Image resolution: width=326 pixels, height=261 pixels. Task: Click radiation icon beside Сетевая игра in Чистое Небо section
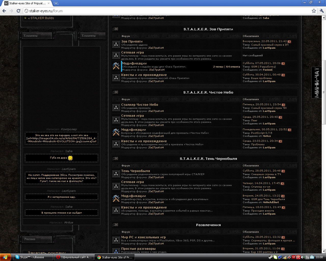click(116, 120)
